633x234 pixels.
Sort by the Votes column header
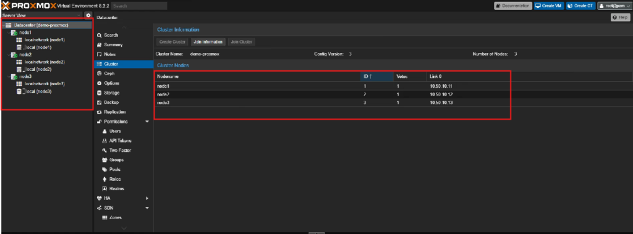coord(410,77)
